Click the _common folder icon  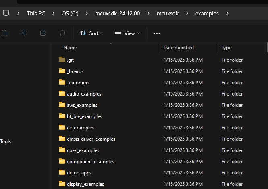pyautogui.click(x=62, y=82)
